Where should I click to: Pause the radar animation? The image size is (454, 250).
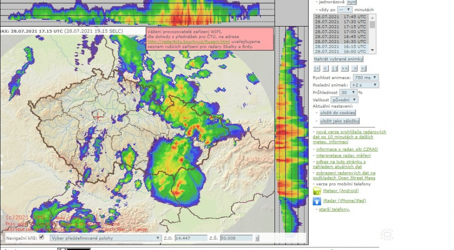[335, 68]
